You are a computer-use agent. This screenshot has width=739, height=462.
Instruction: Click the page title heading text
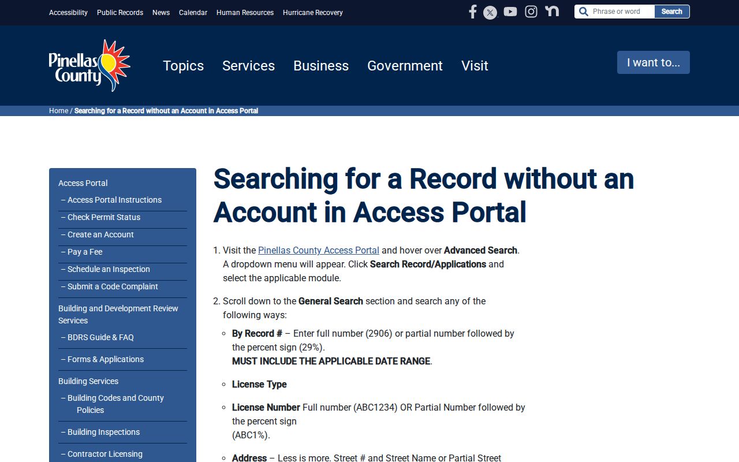[424, 195]
